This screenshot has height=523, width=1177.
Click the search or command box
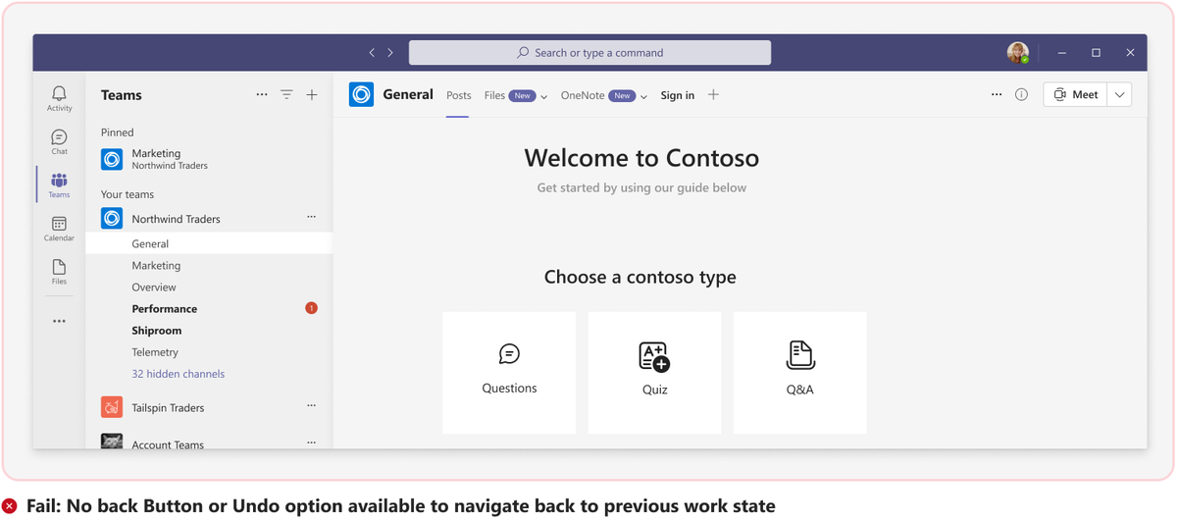589,53
